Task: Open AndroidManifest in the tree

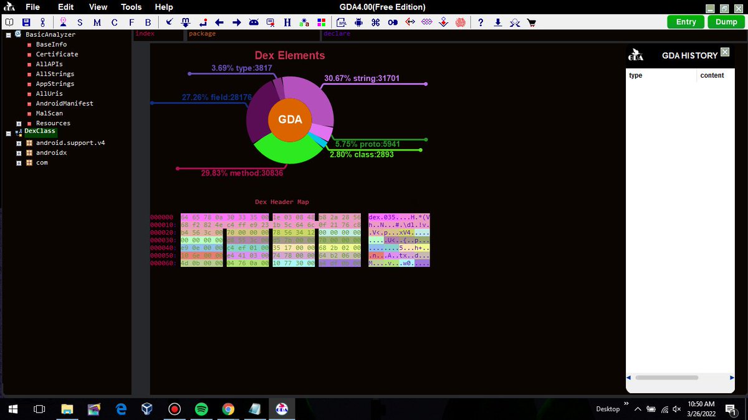Action: (x=64, y=103)
